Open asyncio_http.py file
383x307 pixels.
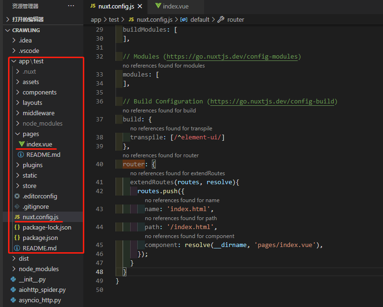click(40, 300)
